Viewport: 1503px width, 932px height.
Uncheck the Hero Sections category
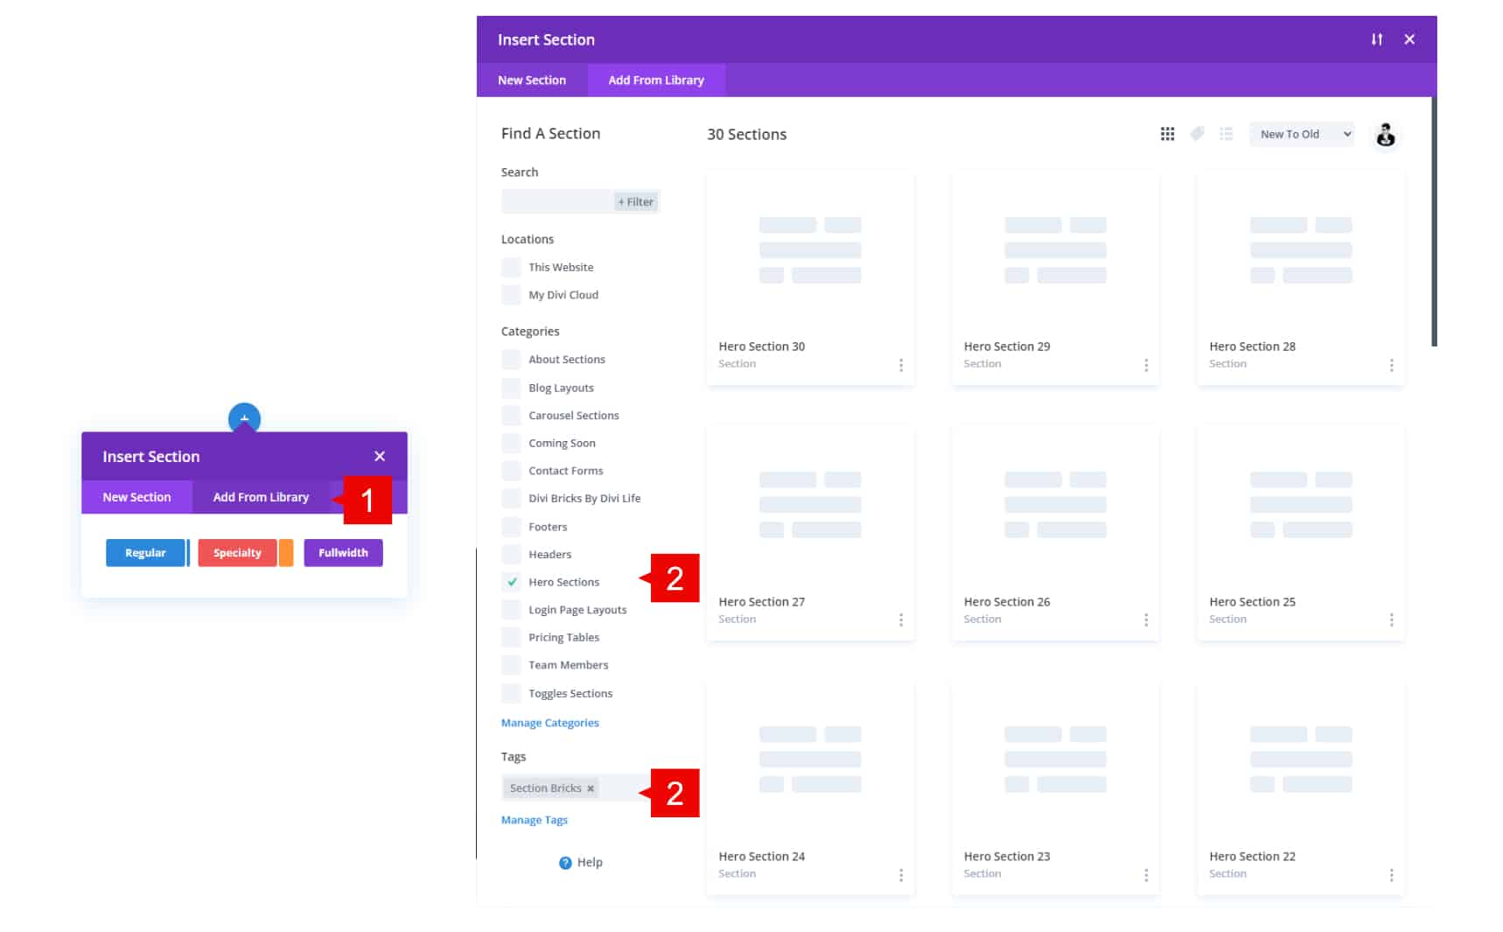tap(512, 582)
